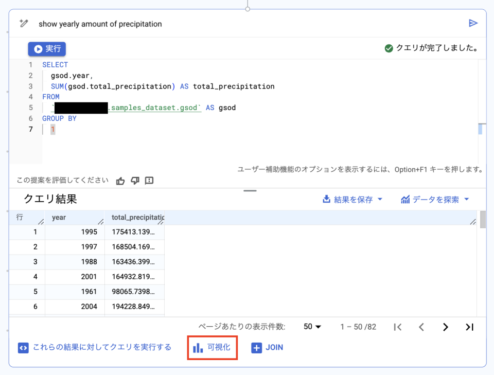
Task: Give a thumbs up to the SQL suggestion
Action: (120, 181)
